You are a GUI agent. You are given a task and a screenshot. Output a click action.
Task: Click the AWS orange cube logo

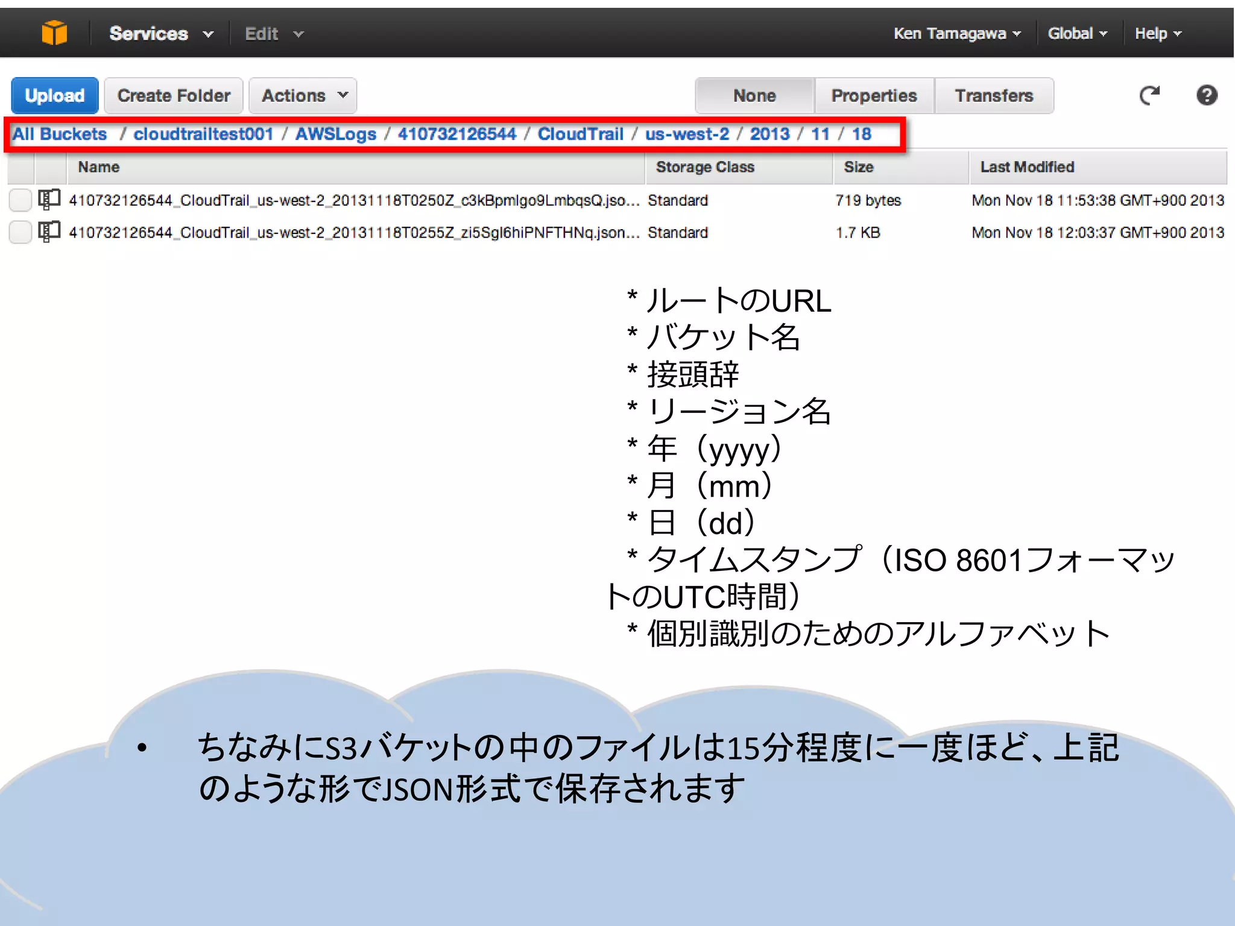54,33
